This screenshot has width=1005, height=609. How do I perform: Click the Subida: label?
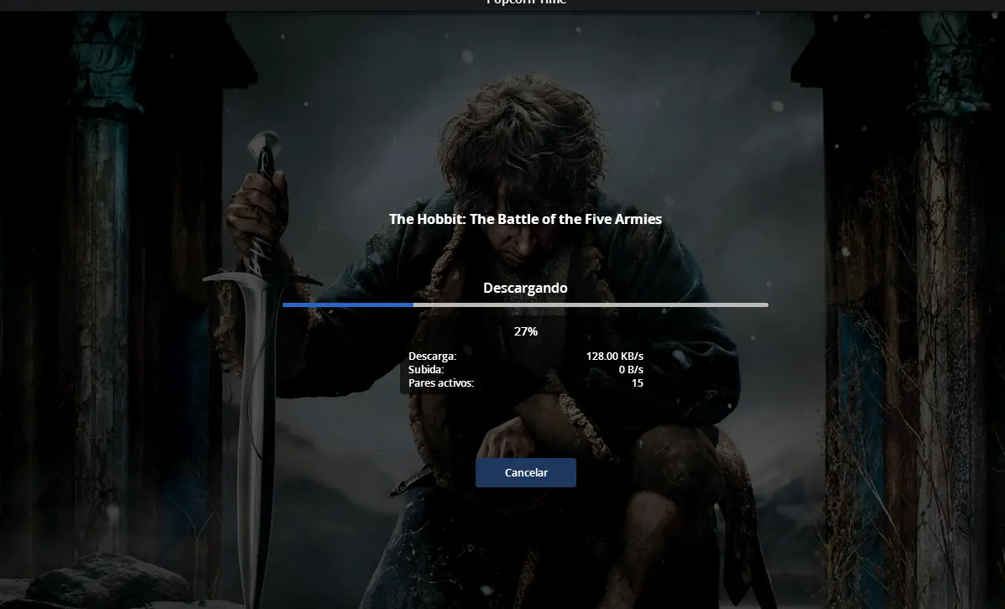point(425,370)
